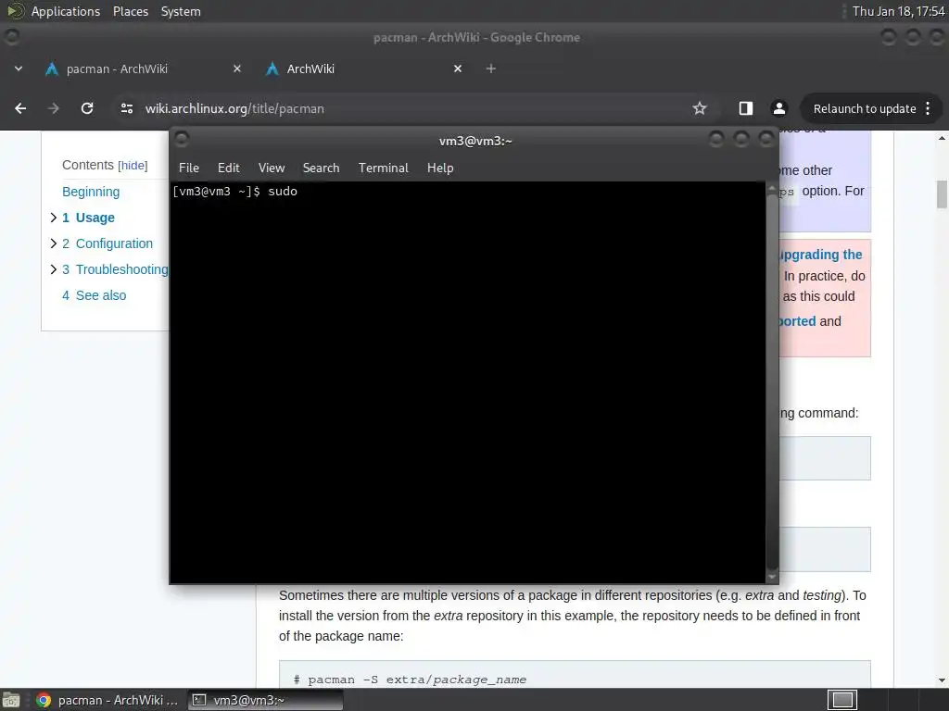Image resolution: width=949 pixels, height=711 pixels.
Task: Open the terminal Search menu
Action: (x=321, y=168)
